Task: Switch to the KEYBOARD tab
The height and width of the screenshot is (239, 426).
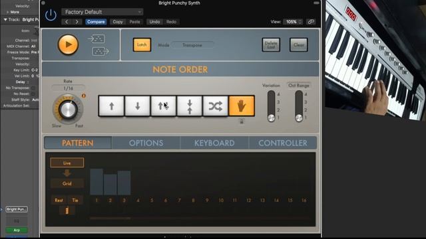Action: [x=214, y=143]
